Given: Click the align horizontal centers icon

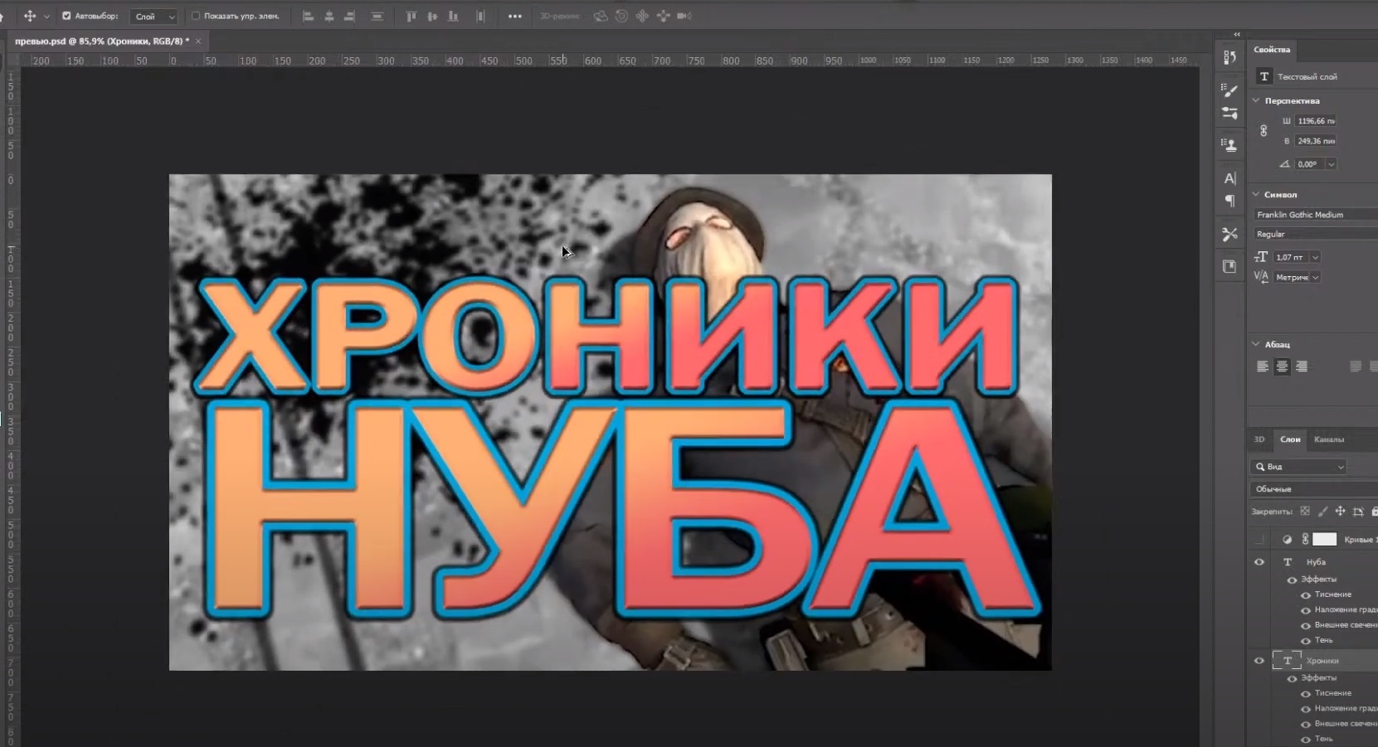Looking at the screenshot, I should click(329, 16).
